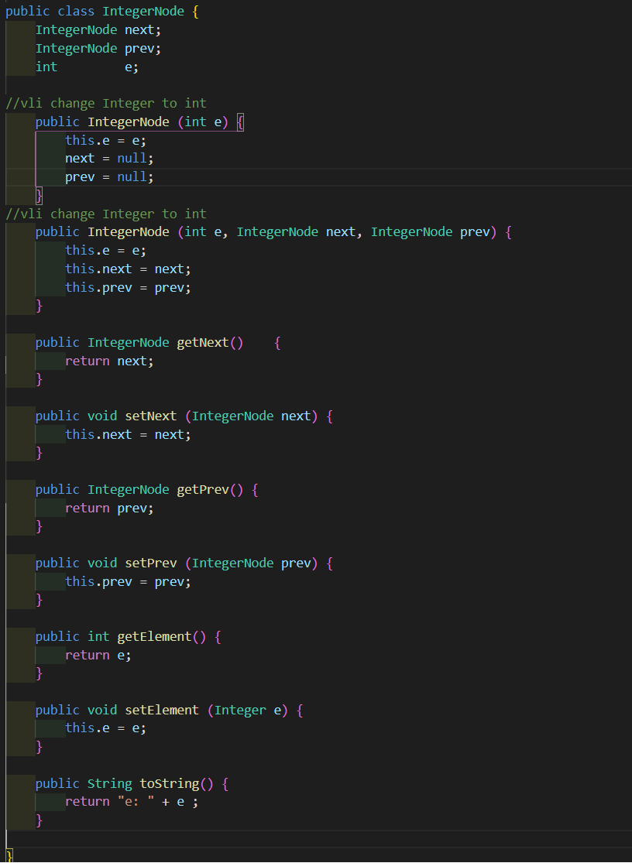Viewport: 632px width, 863px height.
Task: Click the setPrev method name
Action: (x=150, y=563)
